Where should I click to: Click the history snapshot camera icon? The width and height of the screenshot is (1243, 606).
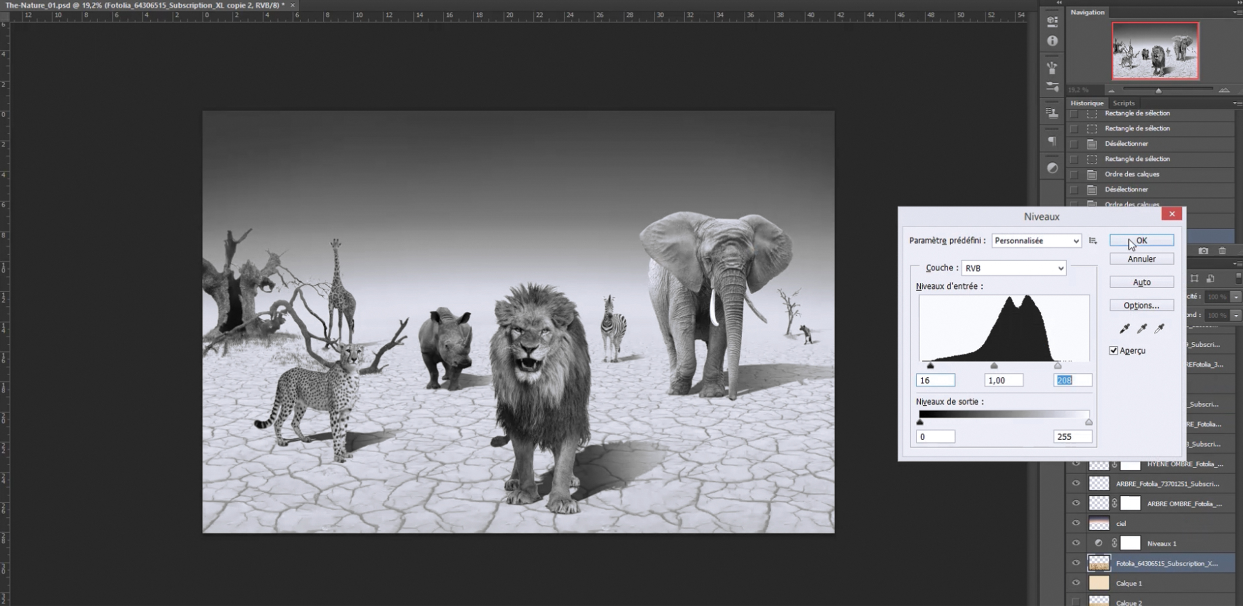[1203, 251]
